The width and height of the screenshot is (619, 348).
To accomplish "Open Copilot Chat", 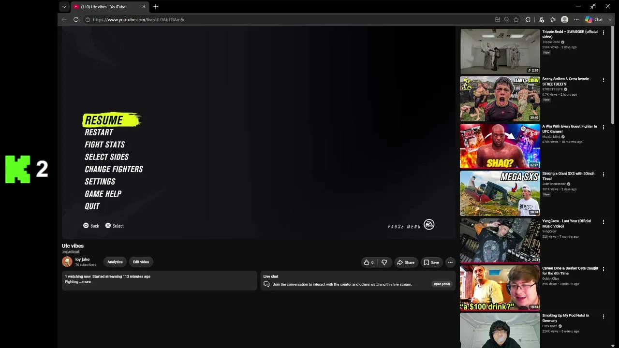I will [594, 20].
